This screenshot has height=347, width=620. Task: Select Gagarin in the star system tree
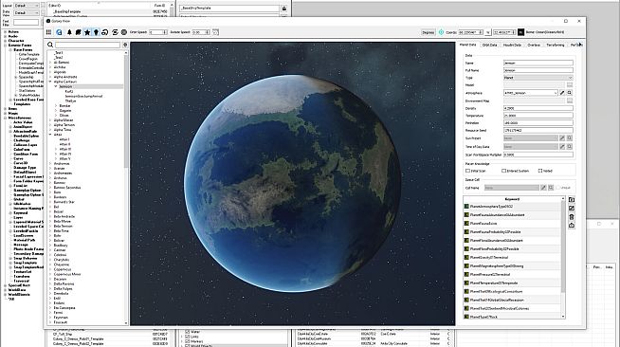65,110
